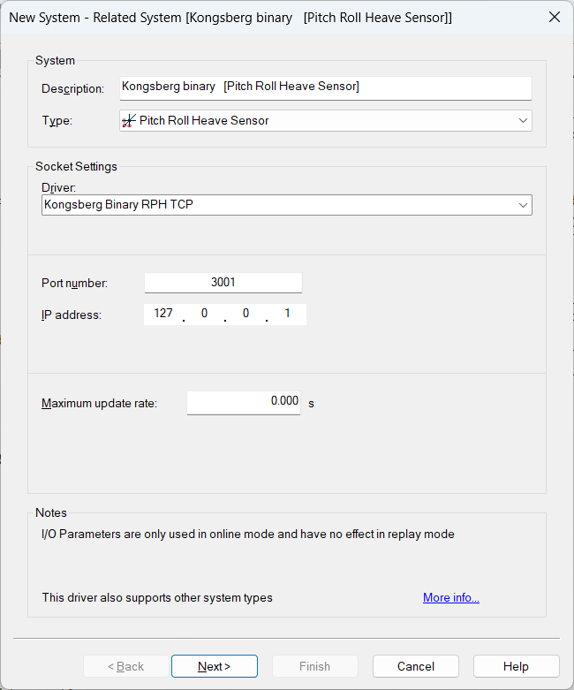The width and height of the screenshot is (574, 690).
Task: Select the second IP address octet
Action: [204, 314]
